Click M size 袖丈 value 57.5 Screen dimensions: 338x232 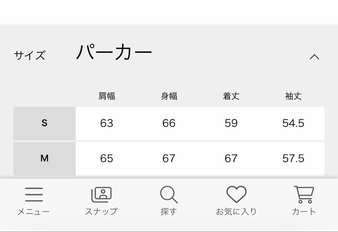click(293, 159)
